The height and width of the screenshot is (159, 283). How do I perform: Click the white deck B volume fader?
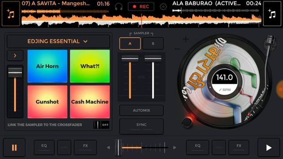[x=153, y=58]
